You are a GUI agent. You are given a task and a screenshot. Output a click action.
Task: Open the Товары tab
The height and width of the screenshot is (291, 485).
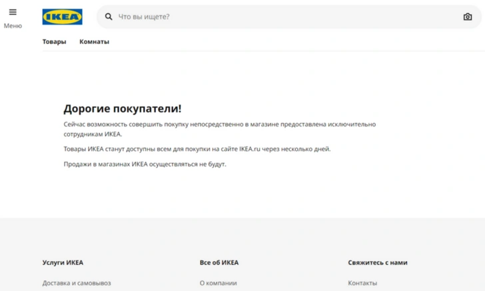(x=54, y=42)
